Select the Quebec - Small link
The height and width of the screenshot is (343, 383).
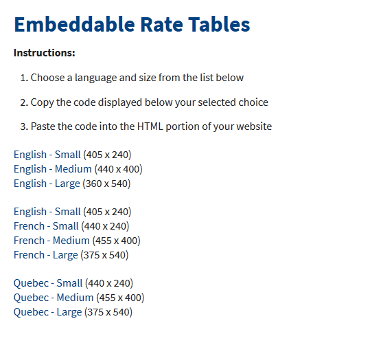tap(48, 283)
